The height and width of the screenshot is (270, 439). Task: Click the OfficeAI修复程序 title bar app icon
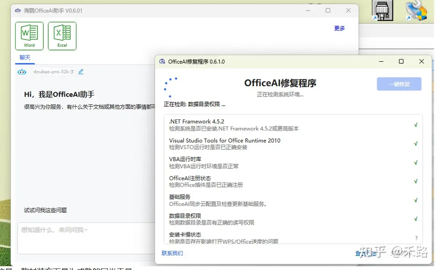(162, 61)
